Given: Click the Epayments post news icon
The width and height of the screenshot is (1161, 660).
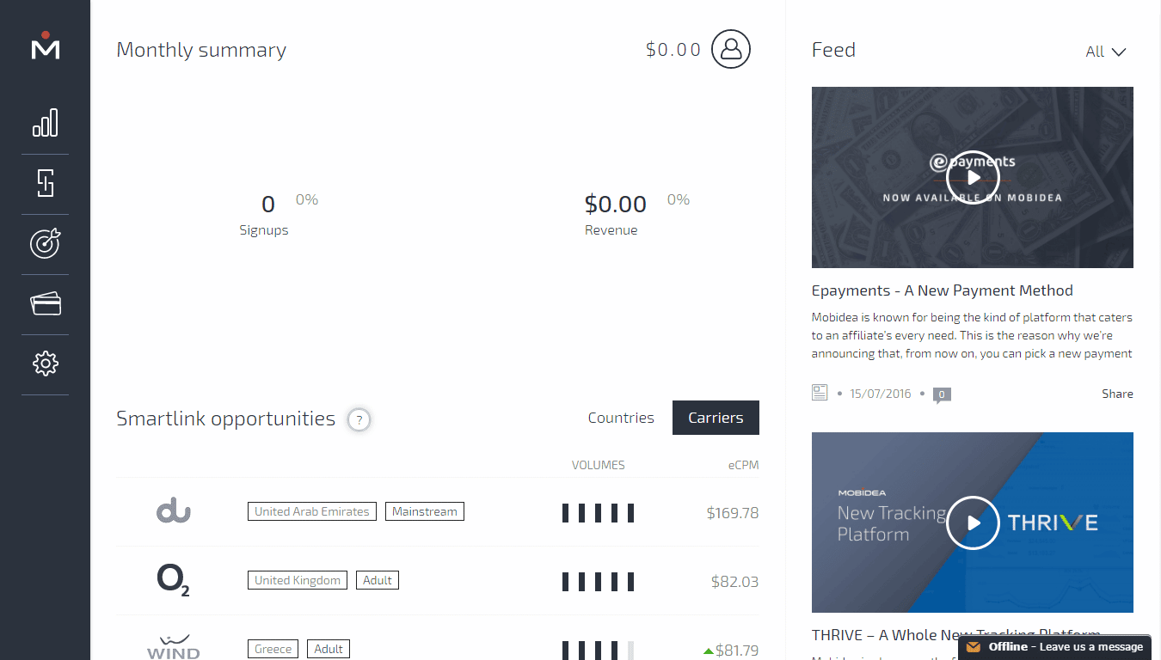Looking at the screenshot, I should pyautogui.click(x=820, y=393).
